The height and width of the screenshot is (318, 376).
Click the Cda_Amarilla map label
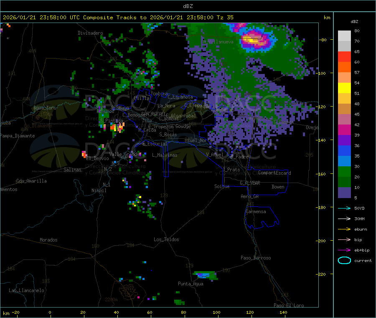tap(31, 181)
